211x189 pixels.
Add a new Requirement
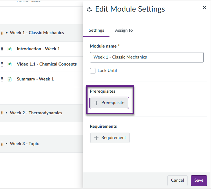click(110, 138)
